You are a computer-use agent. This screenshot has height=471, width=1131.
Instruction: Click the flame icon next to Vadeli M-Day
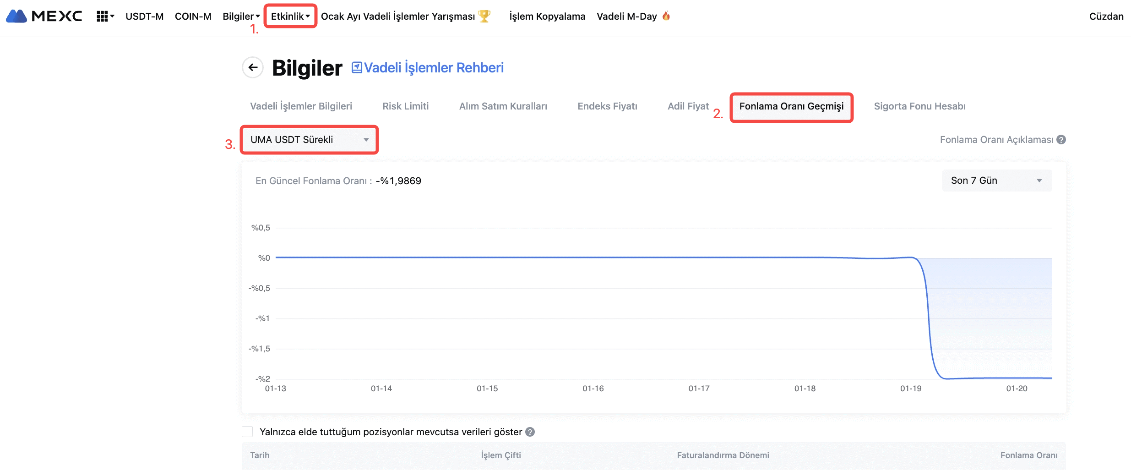click(666, 16)
